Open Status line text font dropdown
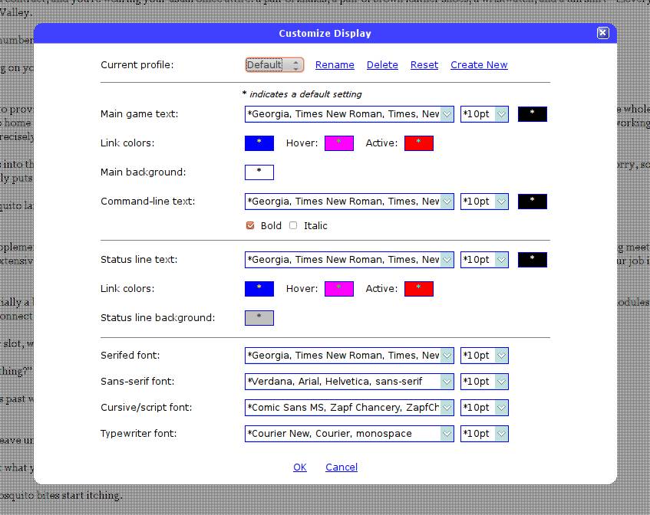The width and height of the screenshot is (650, 515). [x=349, y=260]
